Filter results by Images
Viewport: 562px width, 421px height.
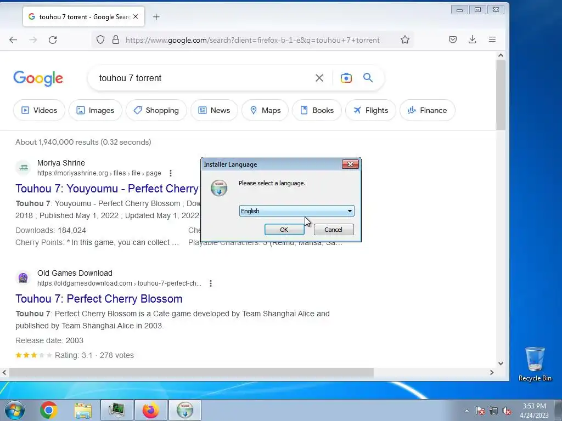(95, 110)
